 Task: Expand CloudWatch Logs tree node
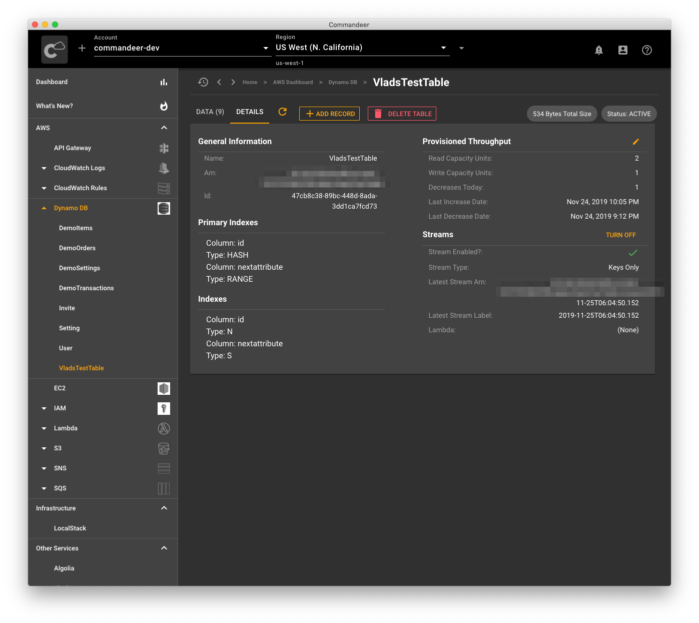44,168
